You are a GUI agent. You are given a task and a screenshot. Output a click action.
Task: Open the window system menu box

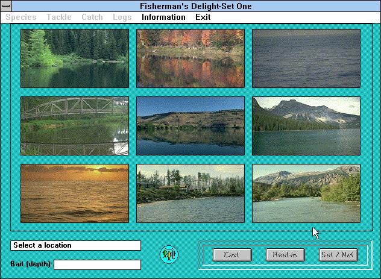pos(6,6)
